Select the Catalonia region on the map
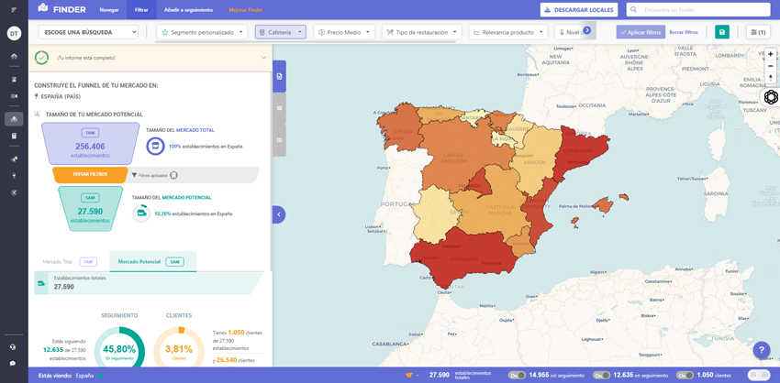 580,153
